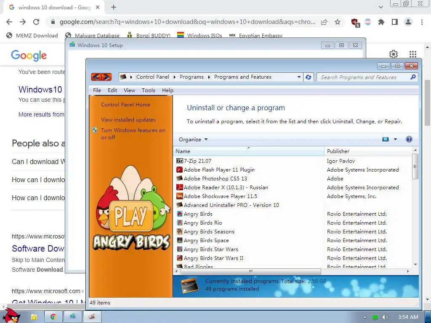Click the horizontal scrollbar in program list
The image size is (431, 323).
251,271
